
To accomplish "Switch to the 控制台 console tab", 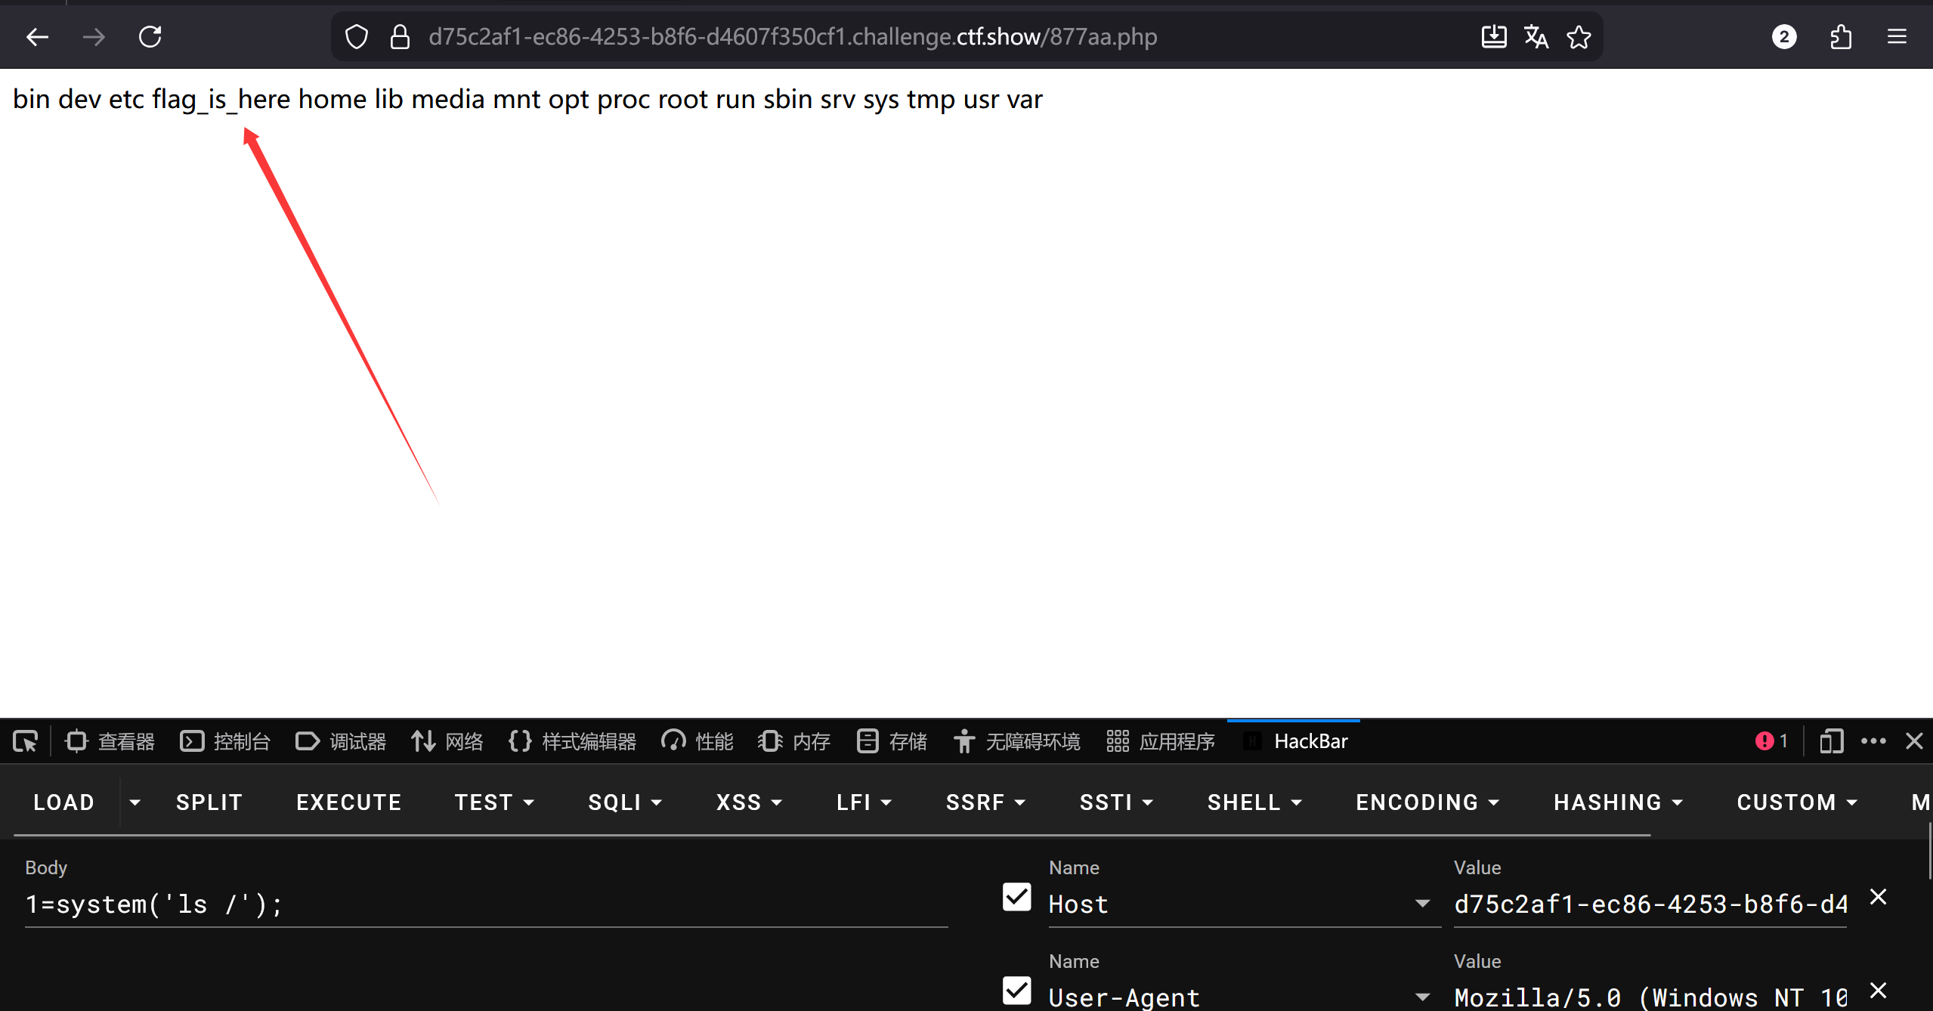I will [x=225, y=741].
